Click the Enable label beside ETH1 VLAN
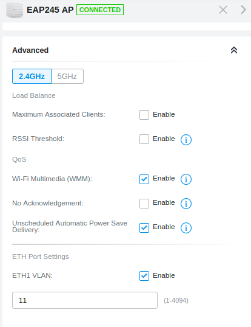The width and height of the screenshot is (251, 327). (x=164, y=275)
